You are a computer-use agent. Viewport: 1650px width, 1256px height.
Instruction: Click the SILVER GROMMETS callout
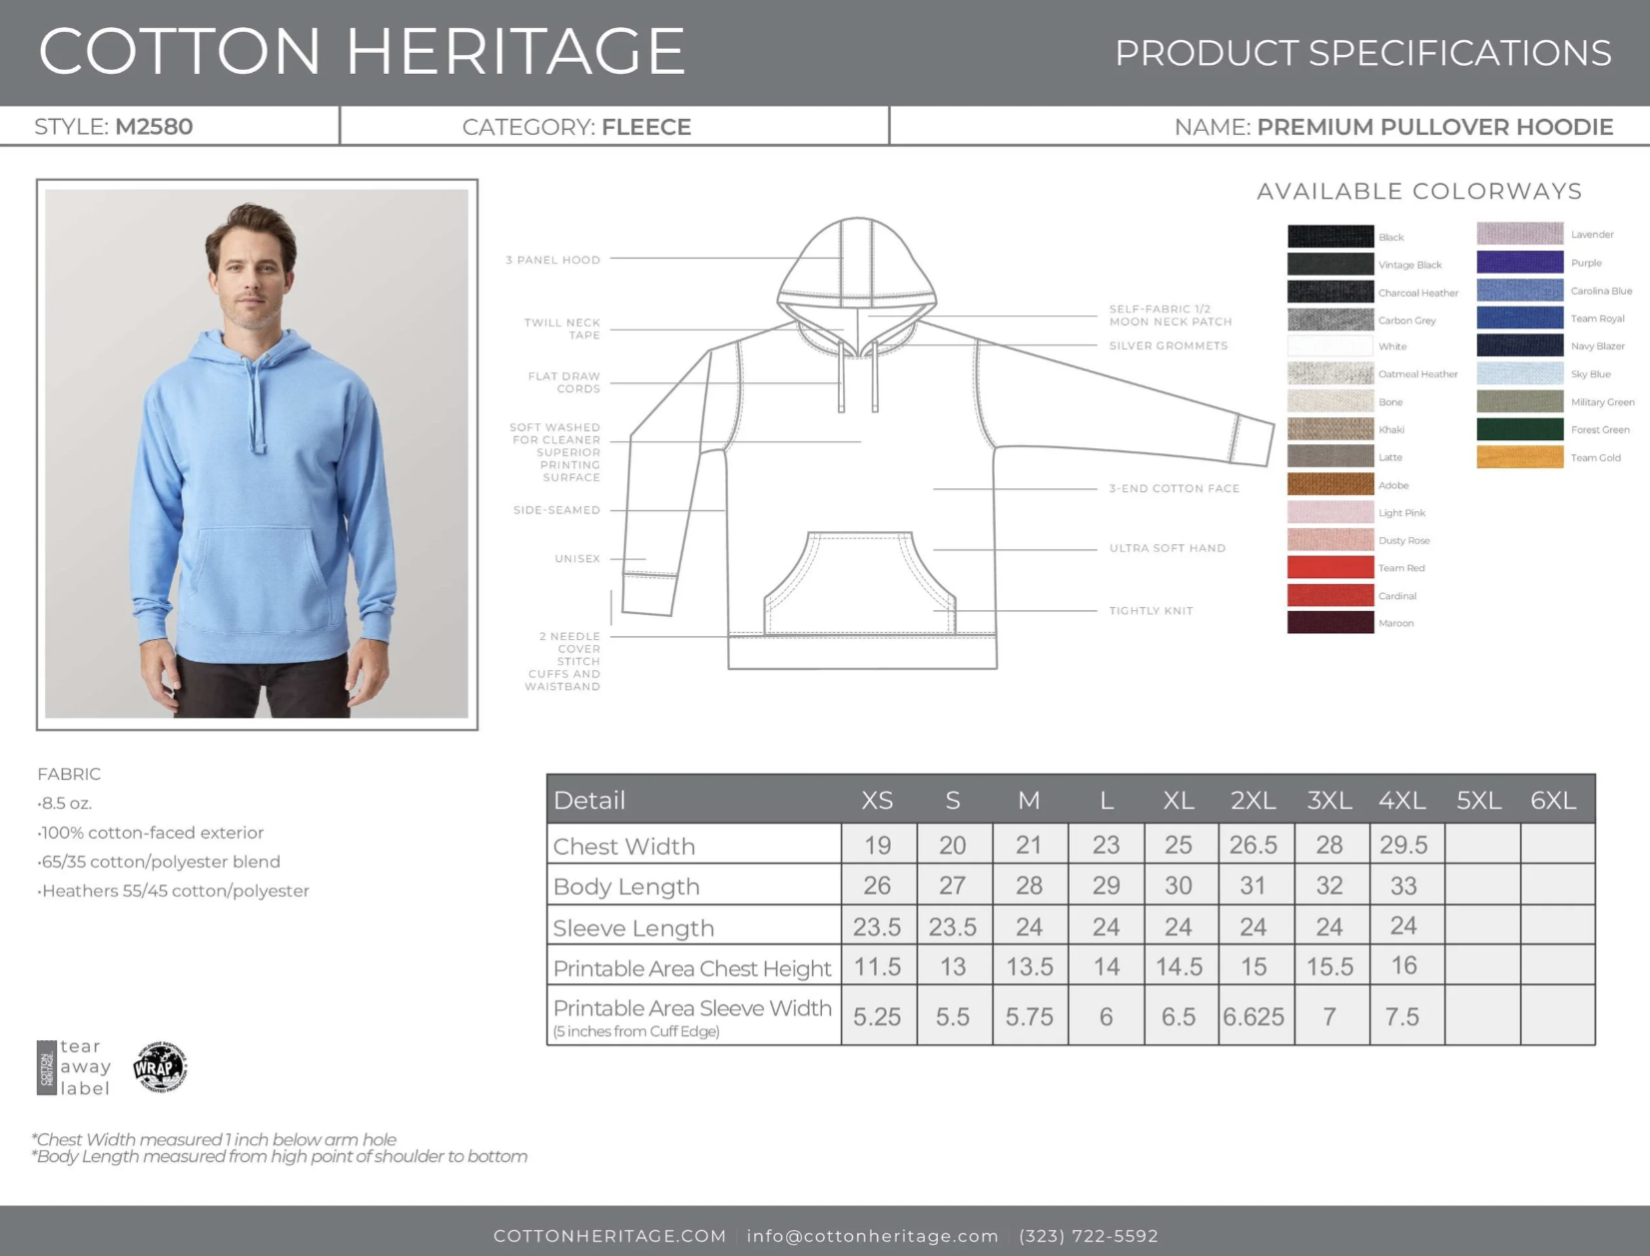(x=1169, y=345)
